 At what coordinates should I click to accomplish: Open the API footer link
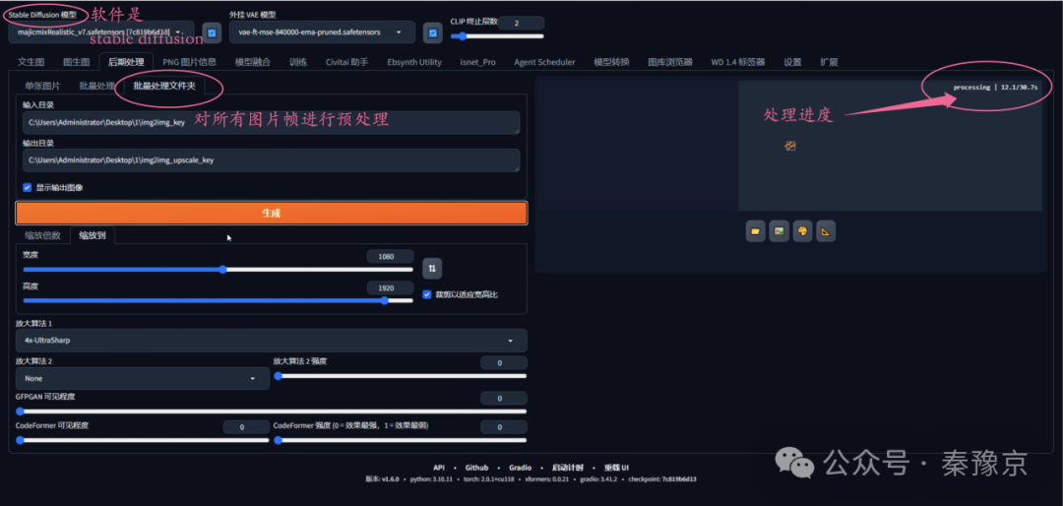(439, 468)
